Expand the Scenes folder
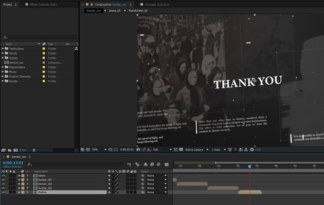Screen dimensions: 324x205 pos(3,58)
